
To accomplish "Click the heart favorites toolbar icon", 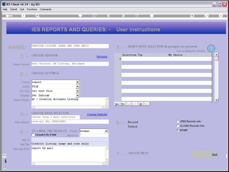I will pyautogui.click(x=80, y=15).
